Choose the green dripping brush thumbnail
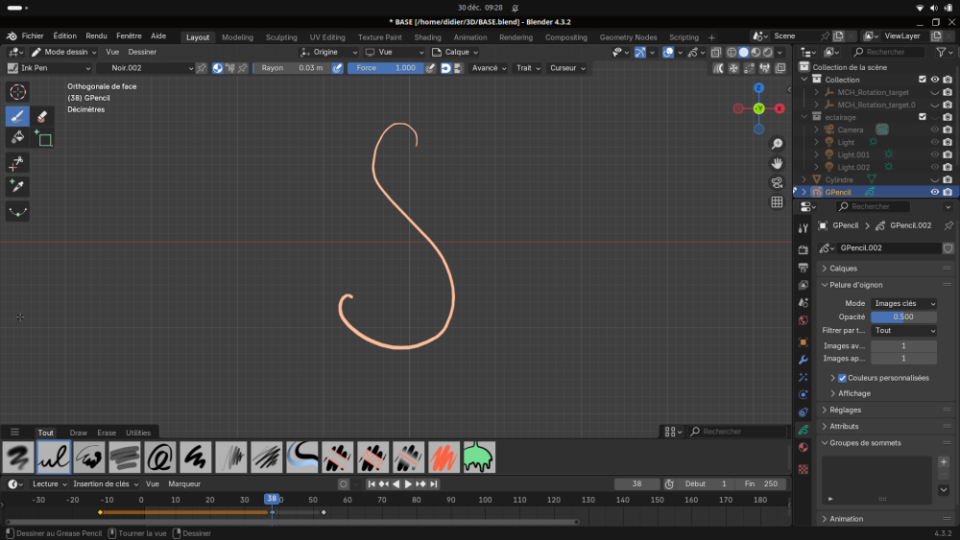The image size is (960, 540). [479, 458]
